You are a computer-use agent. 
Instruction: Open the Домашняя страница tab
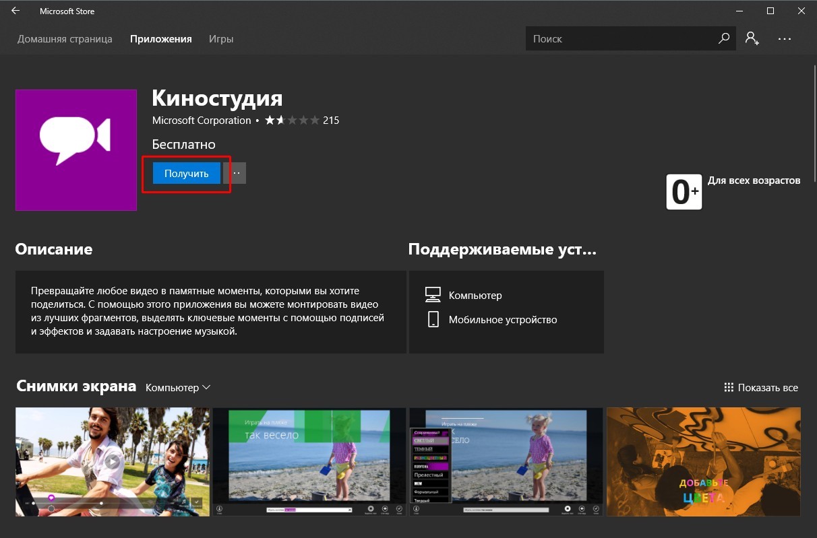coord(65,39)
